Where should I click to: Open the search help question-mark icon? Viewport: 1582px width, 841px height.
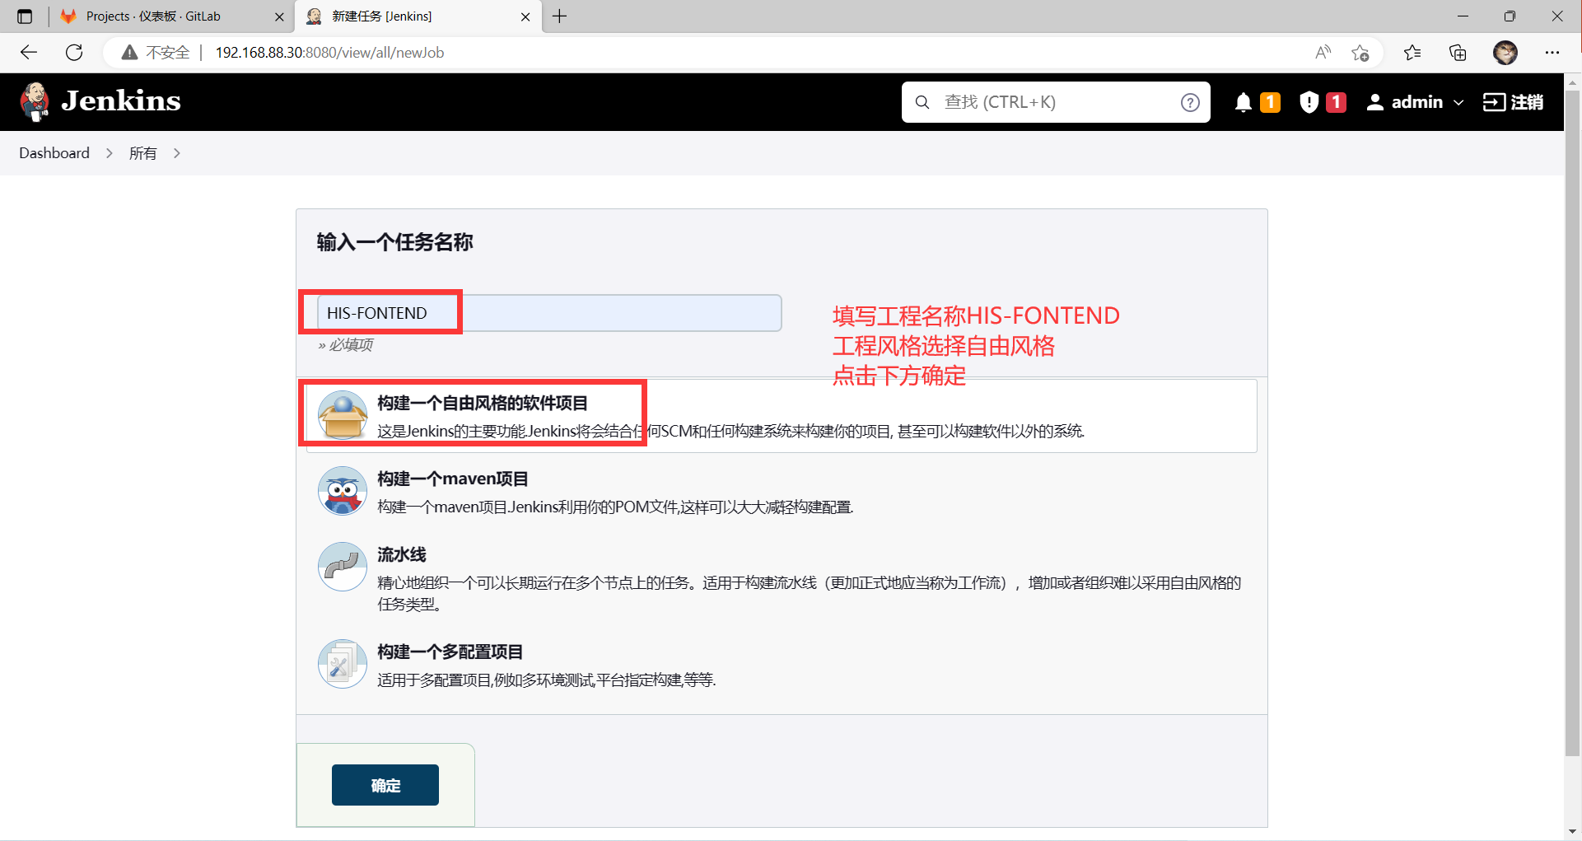click(1190, 102)
